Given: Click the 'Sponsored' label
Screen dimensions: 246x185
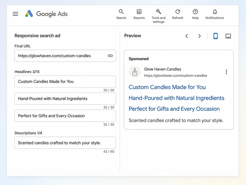Looking at the screenshot, I should point(139,59).
